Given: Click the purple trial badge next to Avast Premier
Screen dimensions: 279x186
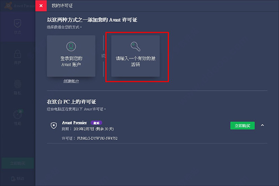Looking at the screenshot, I should pyautogui.click(x=96, y=123).
